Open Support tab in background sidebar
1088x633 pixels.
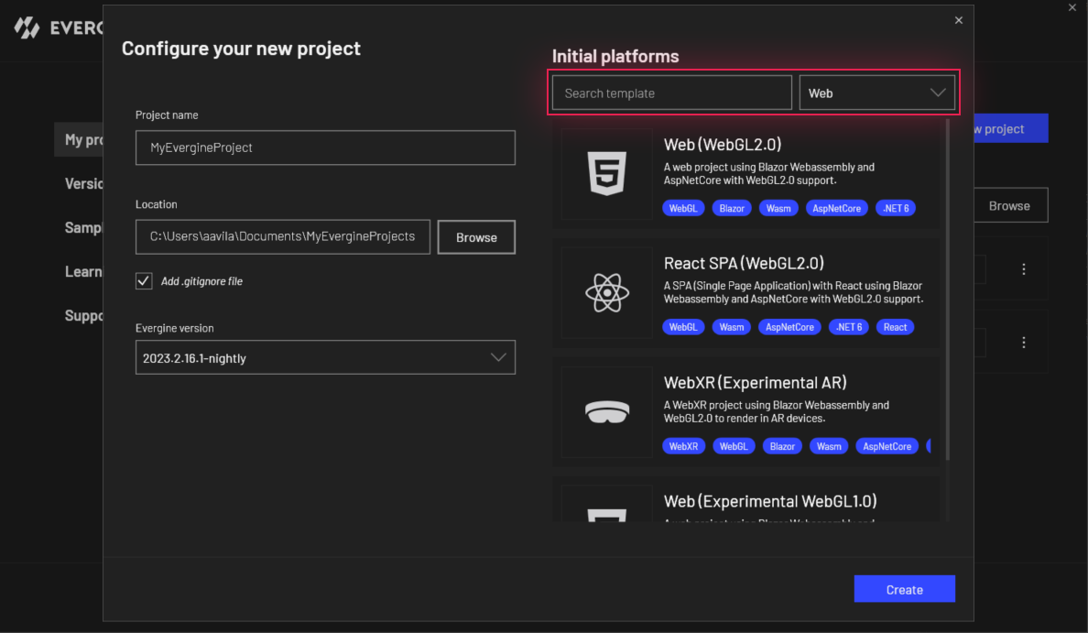(83, 316)
